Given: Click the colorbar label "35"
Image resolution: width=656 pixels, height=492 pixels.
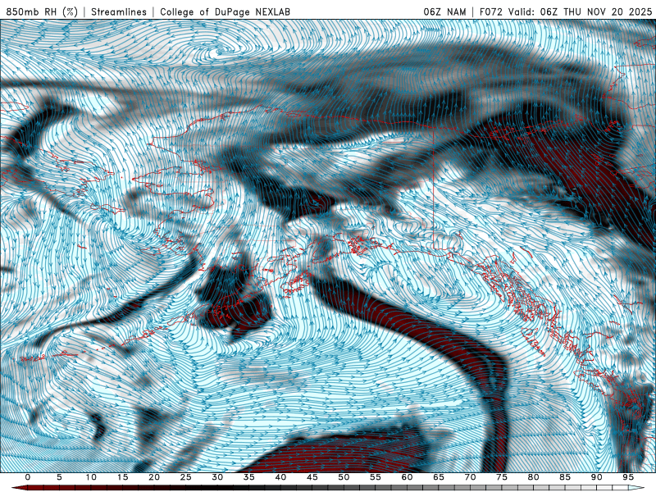Looking at the screenshot, I should click(248, 477).
